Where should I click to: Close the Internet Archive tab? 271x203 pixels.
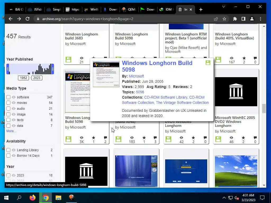click(x=191, y=10)
